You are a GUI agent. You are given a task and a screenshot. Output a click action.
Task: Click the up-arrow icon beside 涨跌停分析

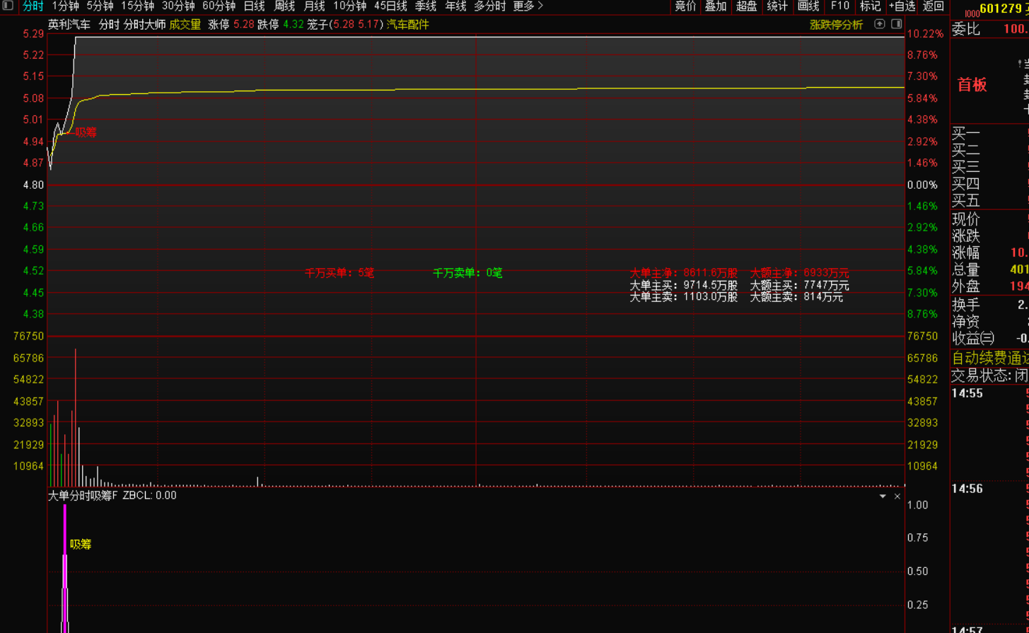click(879, 24)
